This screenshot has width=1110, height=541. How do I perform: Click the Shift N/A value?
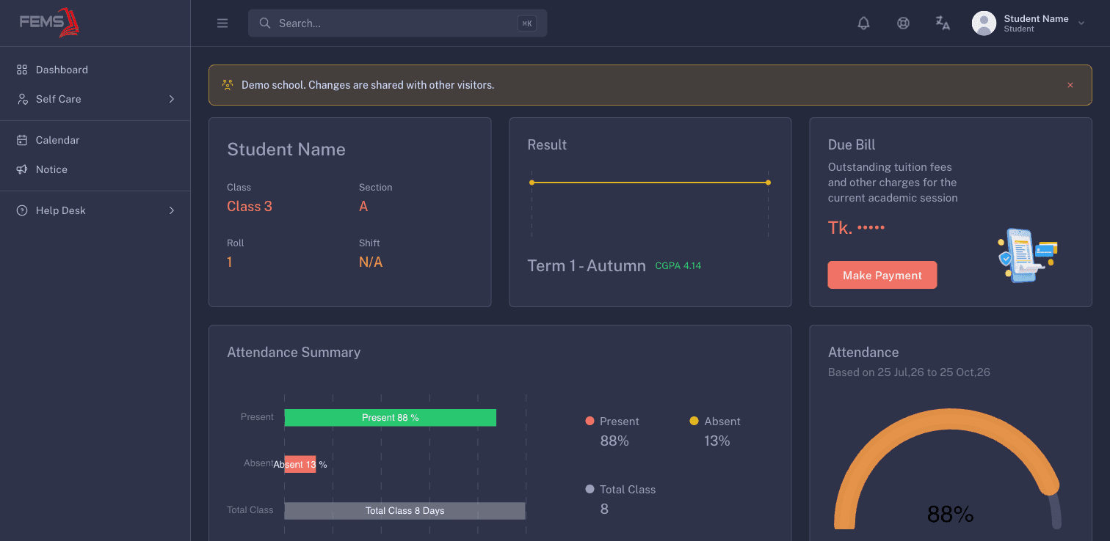tap(371, 262)
